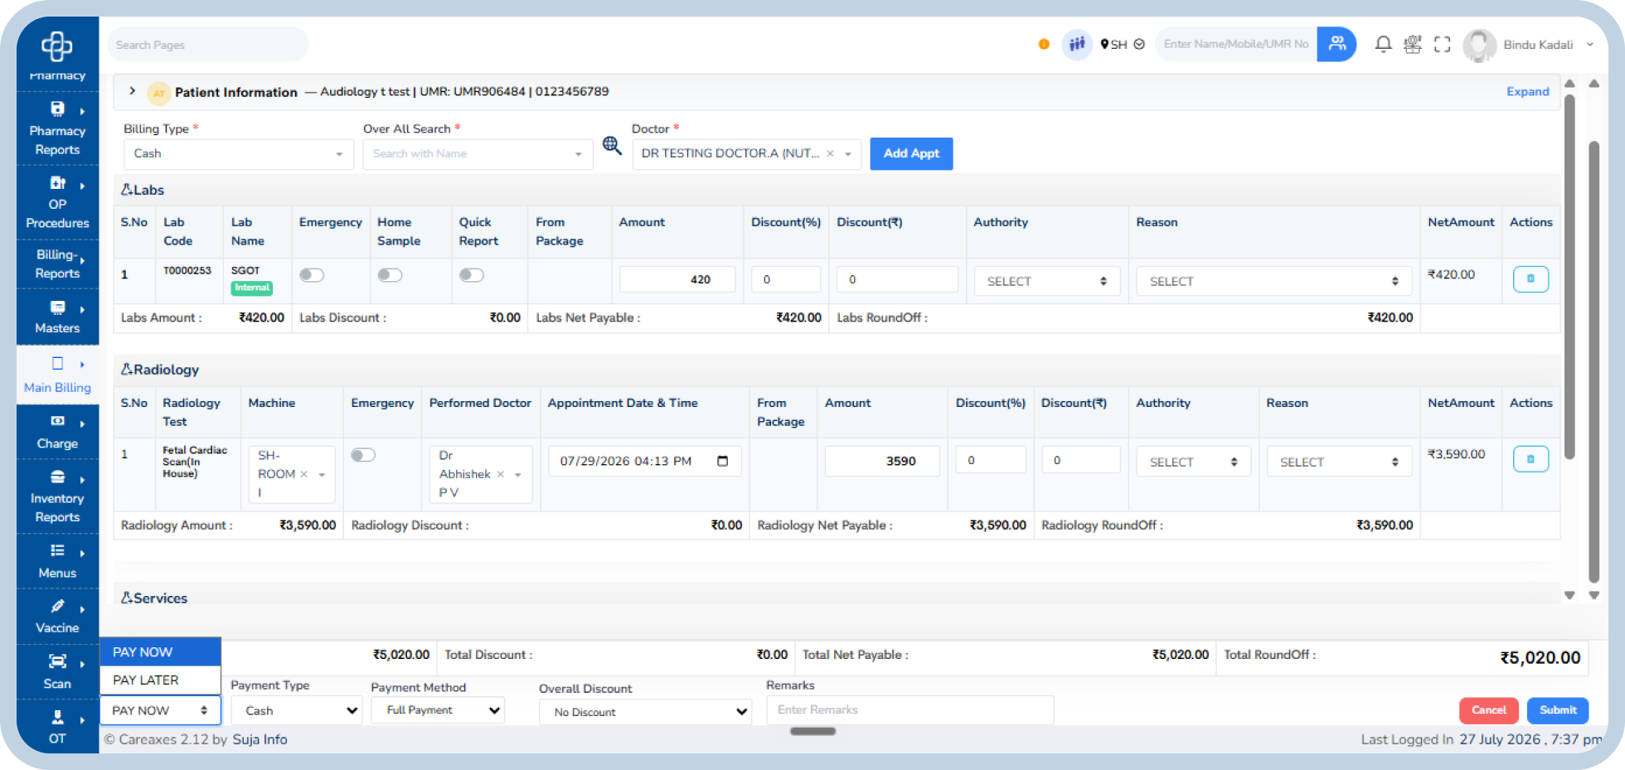Open OP Procedures sidebar menu
Image resolution: width=1625 pixels, height=770 pixels.
57,202
